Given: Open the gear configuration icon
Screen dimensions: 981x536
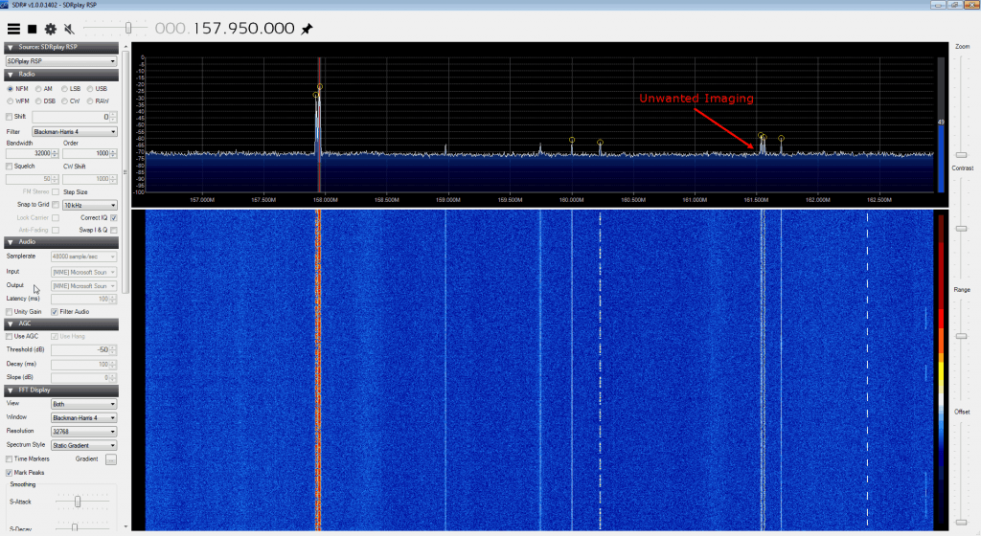Looking at the screenshot, I should [x=50, y=30].
